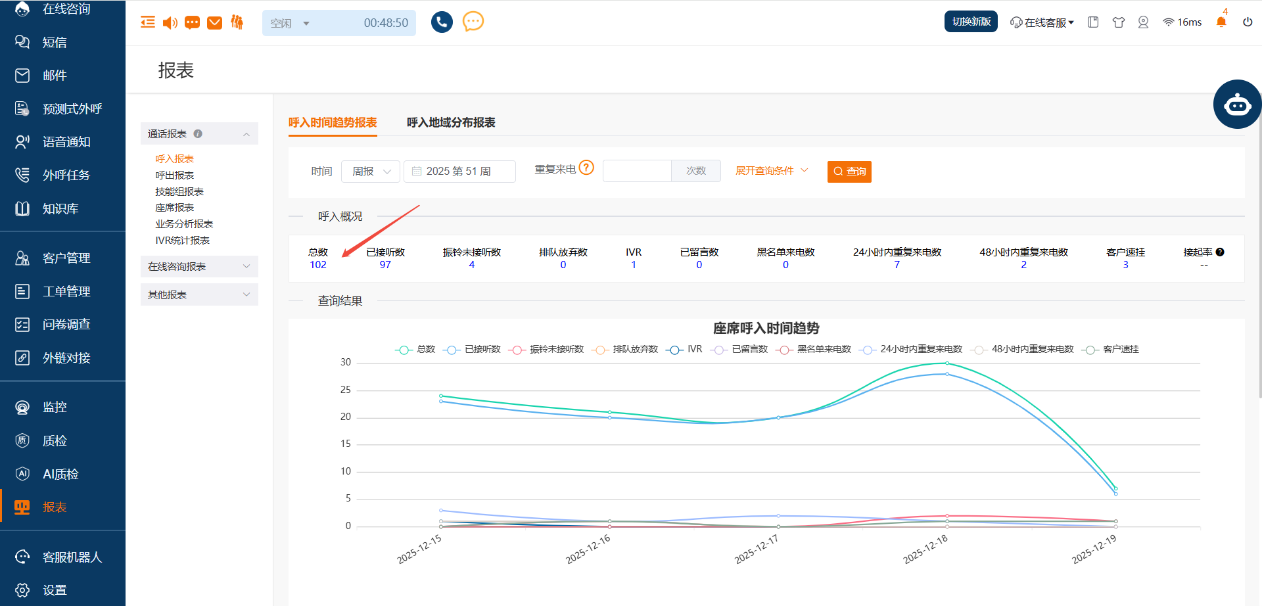Open the orange chat bubble icon
This screenshot has height=606, width=1262.
[x=473, y=22]
